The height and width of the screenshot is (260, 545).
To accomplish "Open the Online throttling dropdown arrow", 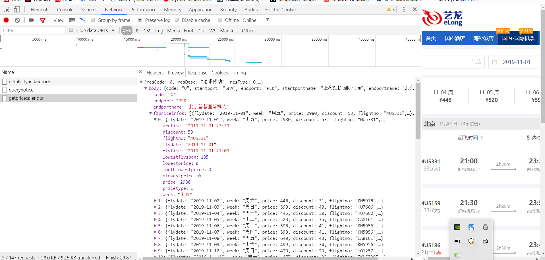I will [268, 20].
